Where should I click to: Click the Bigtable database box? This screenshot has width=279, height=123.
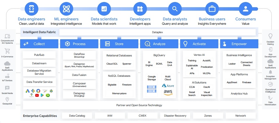click(x=112, y=85)
